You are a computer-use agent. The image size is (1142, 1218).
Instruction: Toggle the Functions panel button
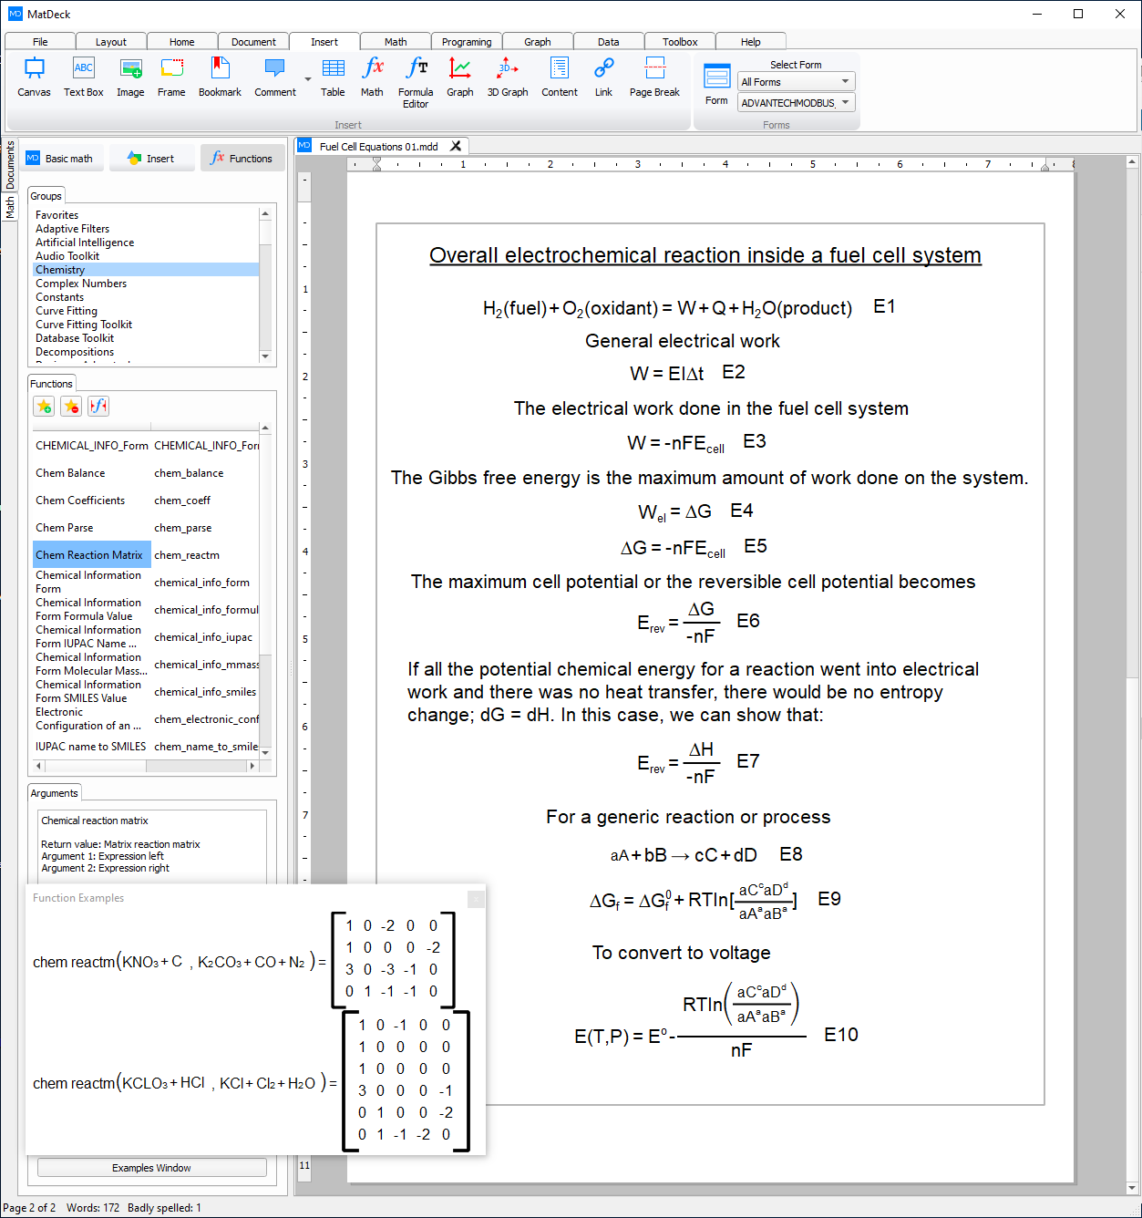pyautogui.click(x=242, y=159)
